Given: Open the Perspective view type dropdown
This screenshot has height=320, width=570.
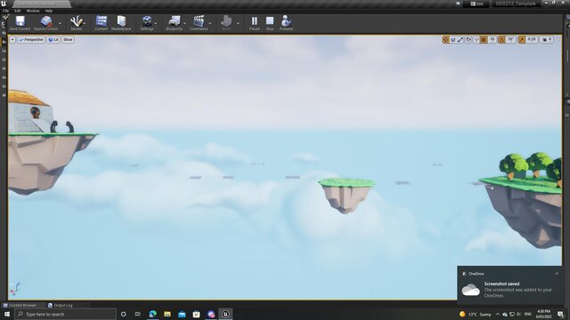Looking at the screenshot, I should tap(31, 39).
